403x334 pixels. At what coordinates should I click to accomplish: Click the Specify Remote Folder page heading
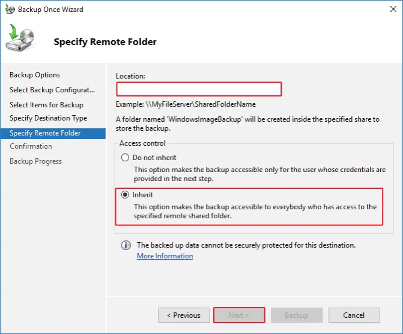click(x=105, y=42)
